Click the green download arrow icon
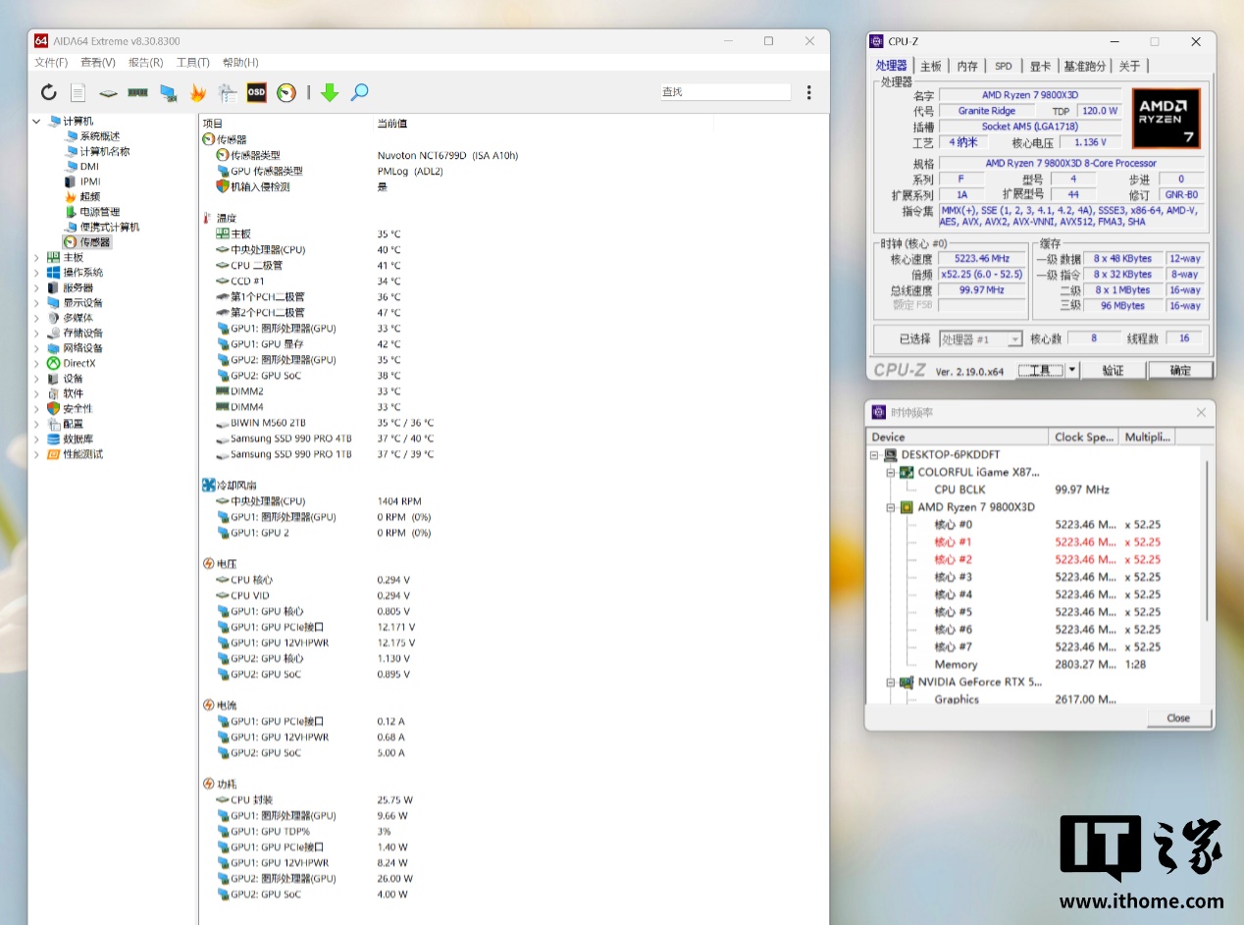The width and height of the screenshot is (1244, 925). (330, 92)
